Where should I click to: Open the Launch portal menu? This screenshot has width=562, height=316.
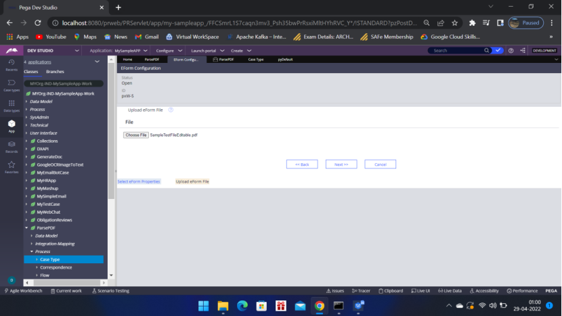[x=207, y=51]
